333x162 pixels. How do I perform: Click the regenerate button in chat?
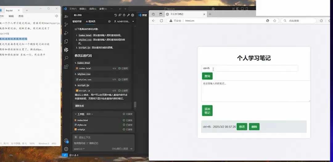[x=80, y=106]
